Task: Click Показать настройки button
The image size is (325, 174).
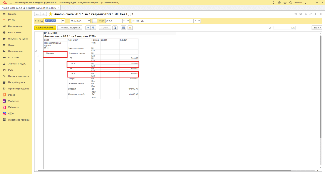Action: (70, 28)
